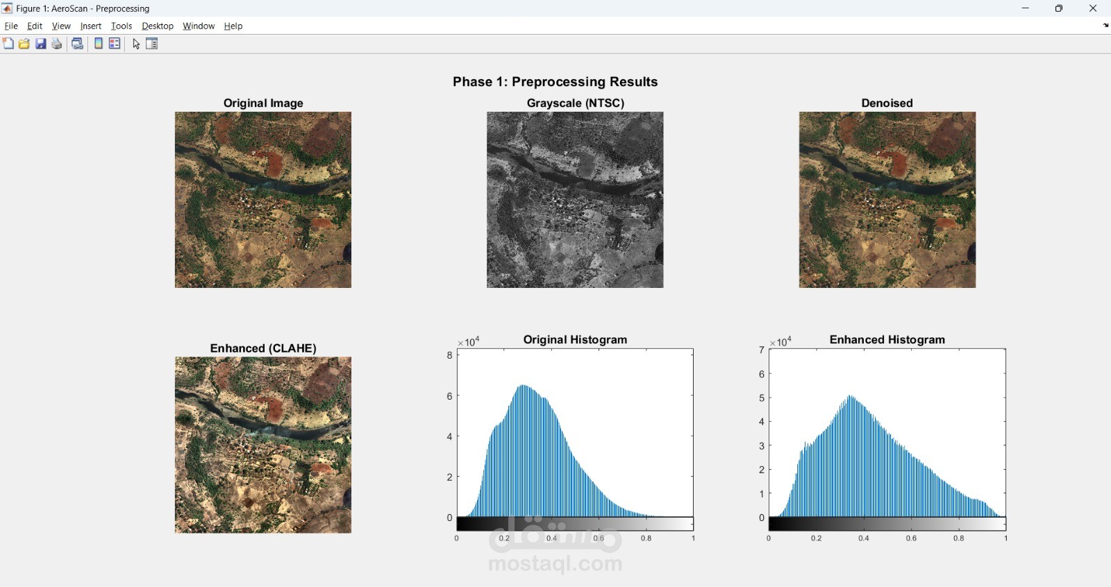The height and width of the screenshot is (587, 1111).
Task: Click the Link Plot toolbar icon
Action: [78, 44]
